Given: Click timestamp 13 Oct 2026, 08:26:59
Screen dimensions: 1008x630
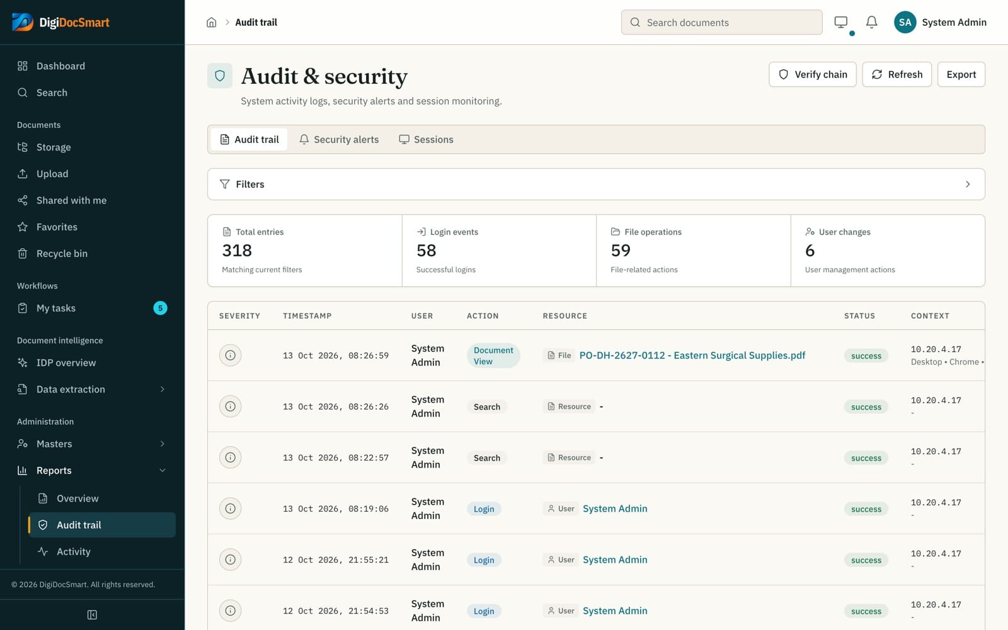Looking at the screenshot, I should [x=336, y=355].
